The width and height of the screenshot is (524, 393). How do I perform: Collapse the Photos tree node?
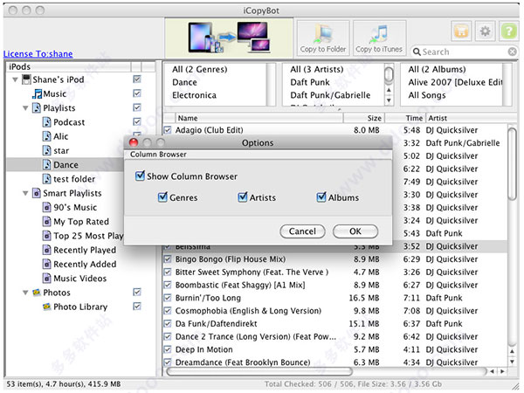25,293
